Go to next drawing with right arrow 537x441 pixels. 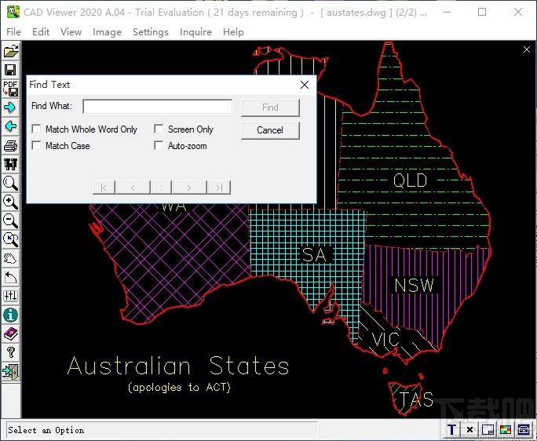click(11, 108)
